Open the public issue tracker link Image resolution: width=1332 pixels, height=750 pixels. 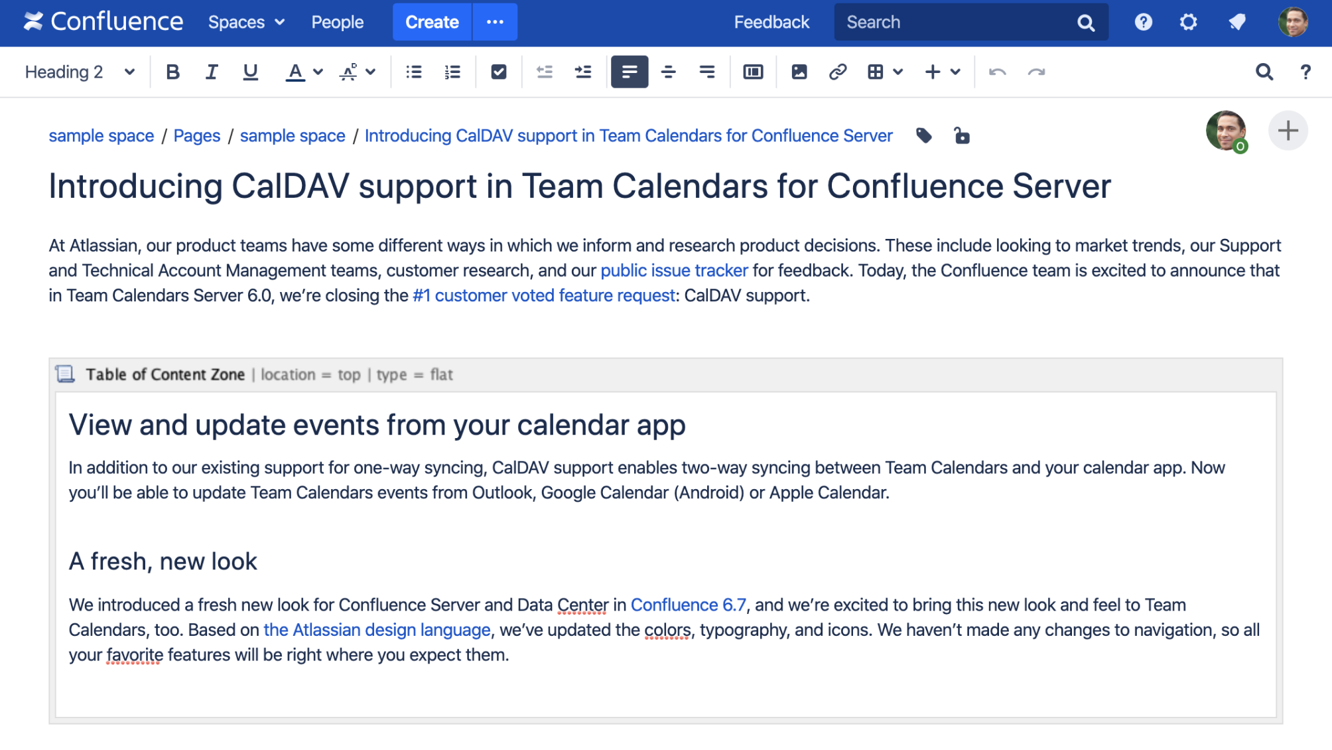674,271
